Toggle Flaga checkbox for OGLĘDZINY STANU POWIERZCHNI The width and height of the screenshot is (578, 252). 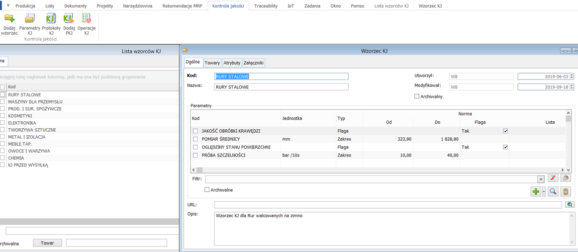click(x=506, y=147)
